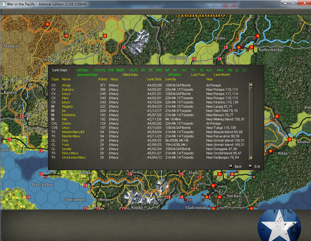This screenshot has height=241, width=311.
Task: Select the Japanese base flag at Nunkiang
Action: pos(194,59)
